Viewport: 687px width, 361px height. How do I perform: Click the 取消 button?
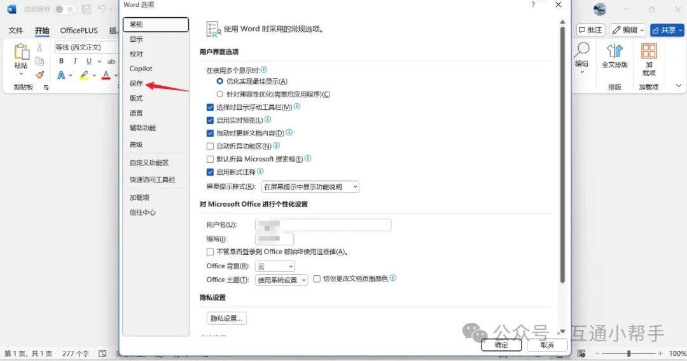pyautogui.click(x=547, y=345)
